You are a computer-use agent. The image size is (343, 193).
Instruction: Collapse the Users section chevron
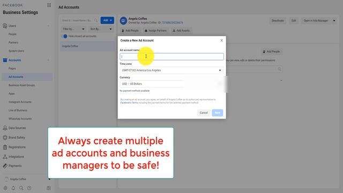tap(48, 26)
